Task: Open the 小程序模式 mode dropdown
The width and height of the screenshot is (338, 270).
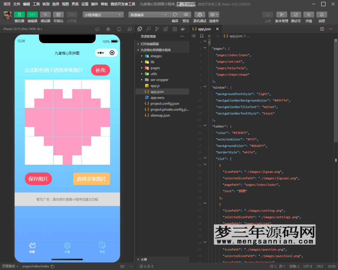Action: tap(103, 15)
